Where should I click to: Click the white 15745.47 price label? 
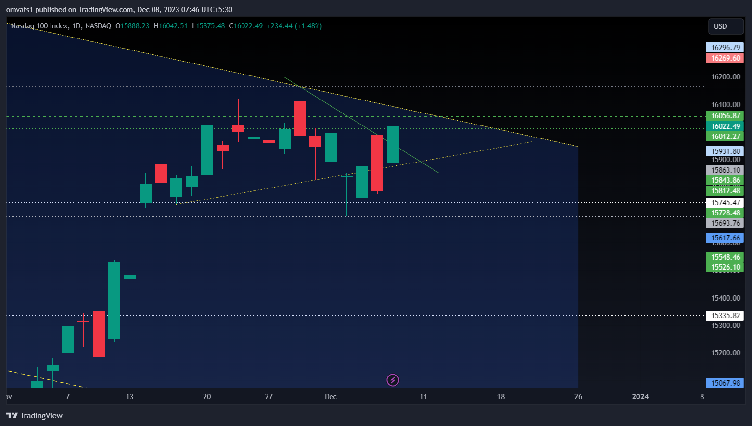pos(725,203)
